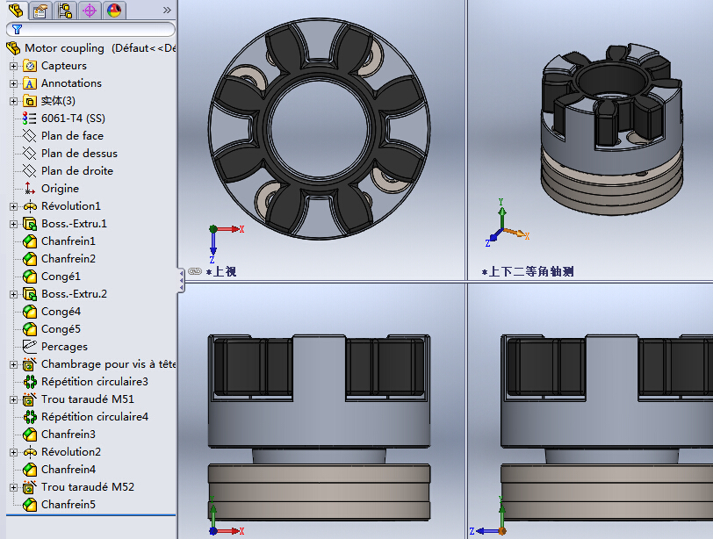
Task: Select the Chanfrein1 chamfer icon
Action: click(30, 241)
